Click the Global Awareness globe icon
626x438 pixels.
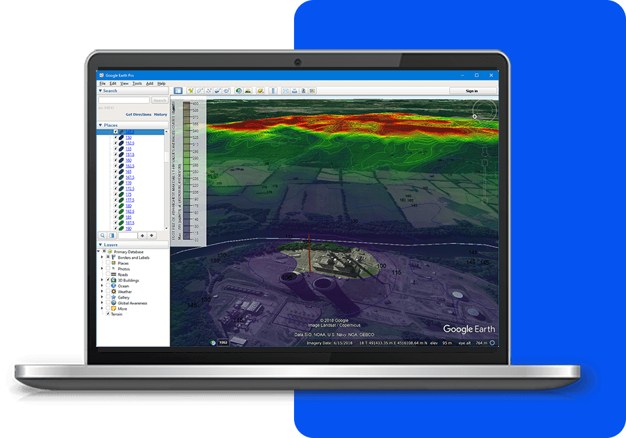point(114,303)
